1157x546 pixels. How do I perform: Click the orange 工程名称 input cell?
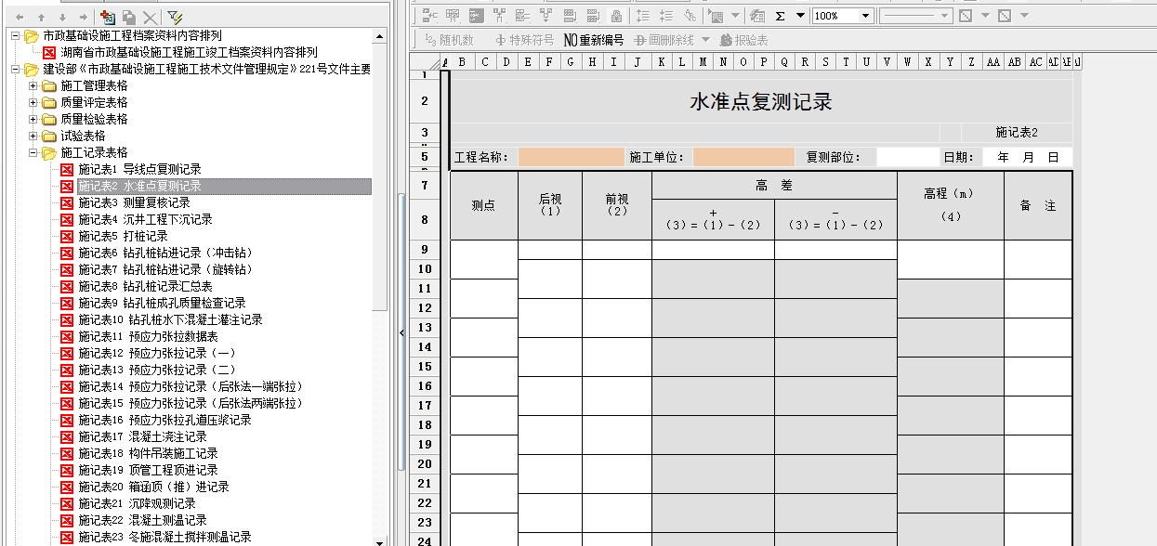tap(570, 157)
